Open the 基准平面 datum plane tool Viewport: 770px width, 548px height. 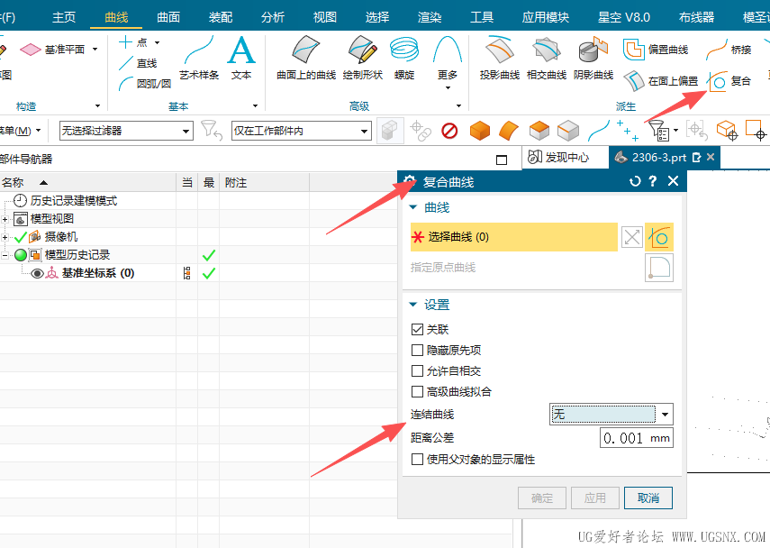tap(52, 50)
